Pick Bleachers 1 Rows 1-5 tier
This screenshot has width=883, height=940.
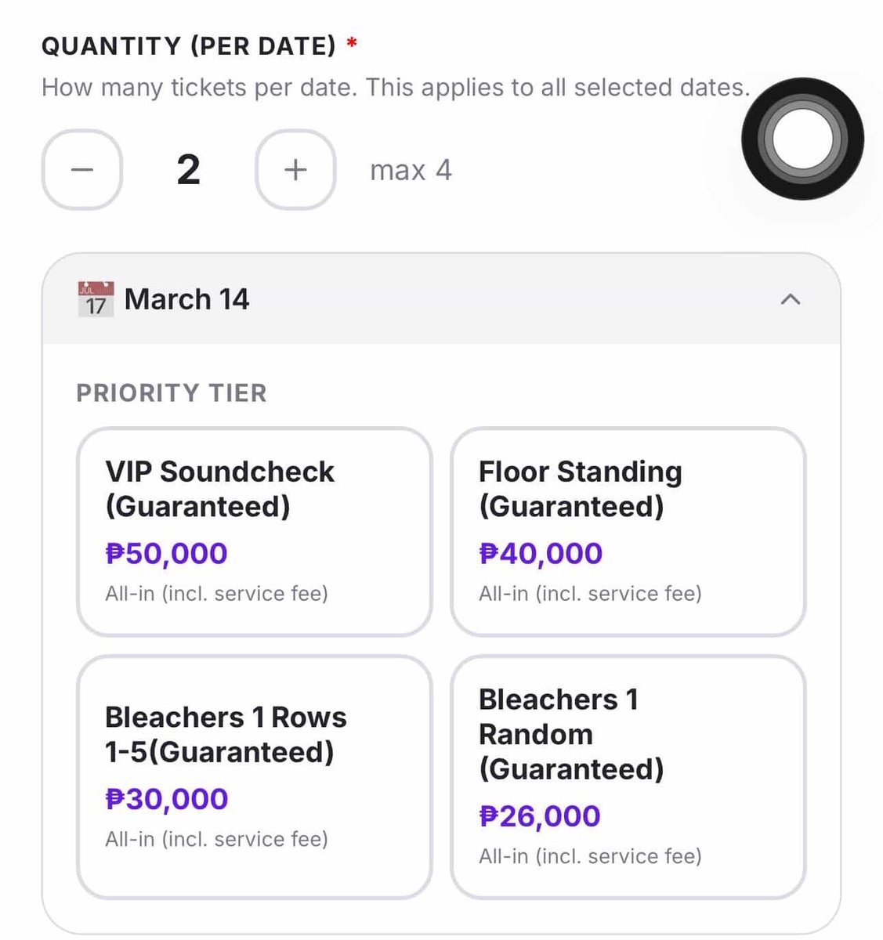click(254, 777)
